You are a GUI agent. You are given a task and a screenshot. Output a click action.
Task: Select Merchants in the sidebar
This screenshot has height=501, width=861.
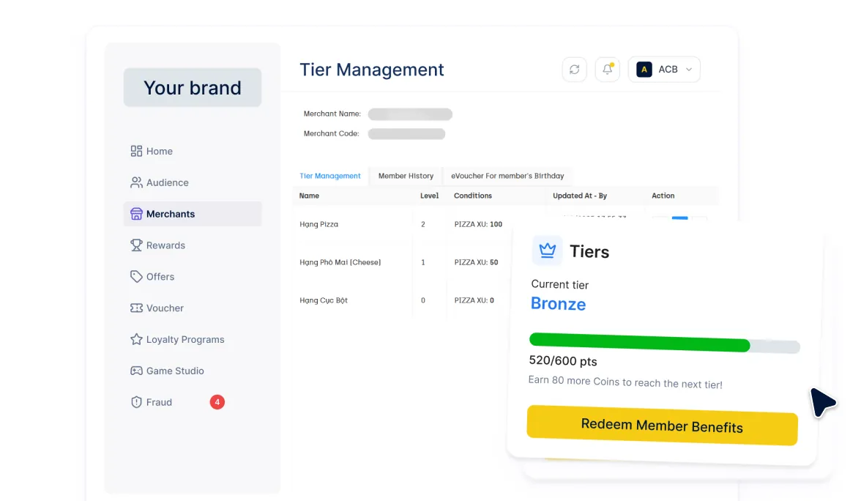point(192,214)
